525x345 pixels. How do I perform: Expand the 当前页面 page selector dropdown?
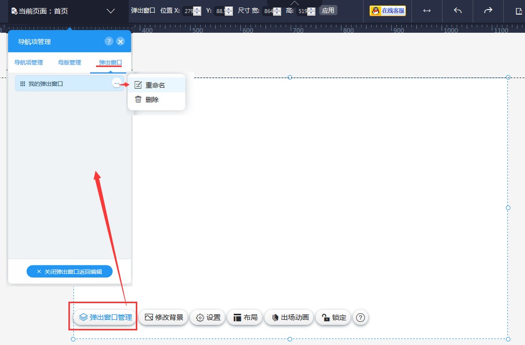click(111, 11)
